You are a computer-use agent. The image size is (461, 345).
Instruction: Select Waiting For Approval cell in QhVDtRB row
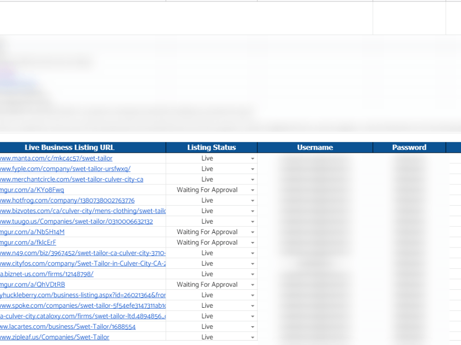pos(212,285)
